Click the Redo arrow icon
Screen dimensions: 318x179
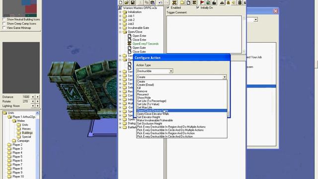pos(166,2)
